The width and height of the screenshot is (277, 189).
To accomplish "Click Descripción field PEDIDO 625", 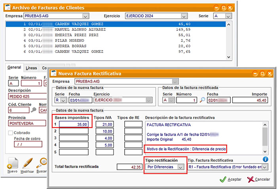I will click(28, 97).
